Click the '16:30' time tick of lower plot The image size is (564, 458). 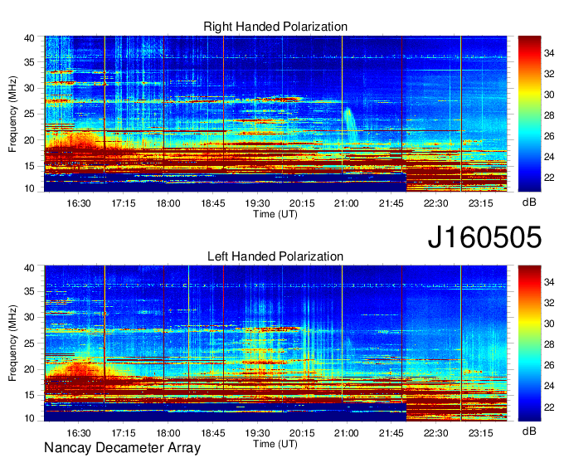[79, 433]
